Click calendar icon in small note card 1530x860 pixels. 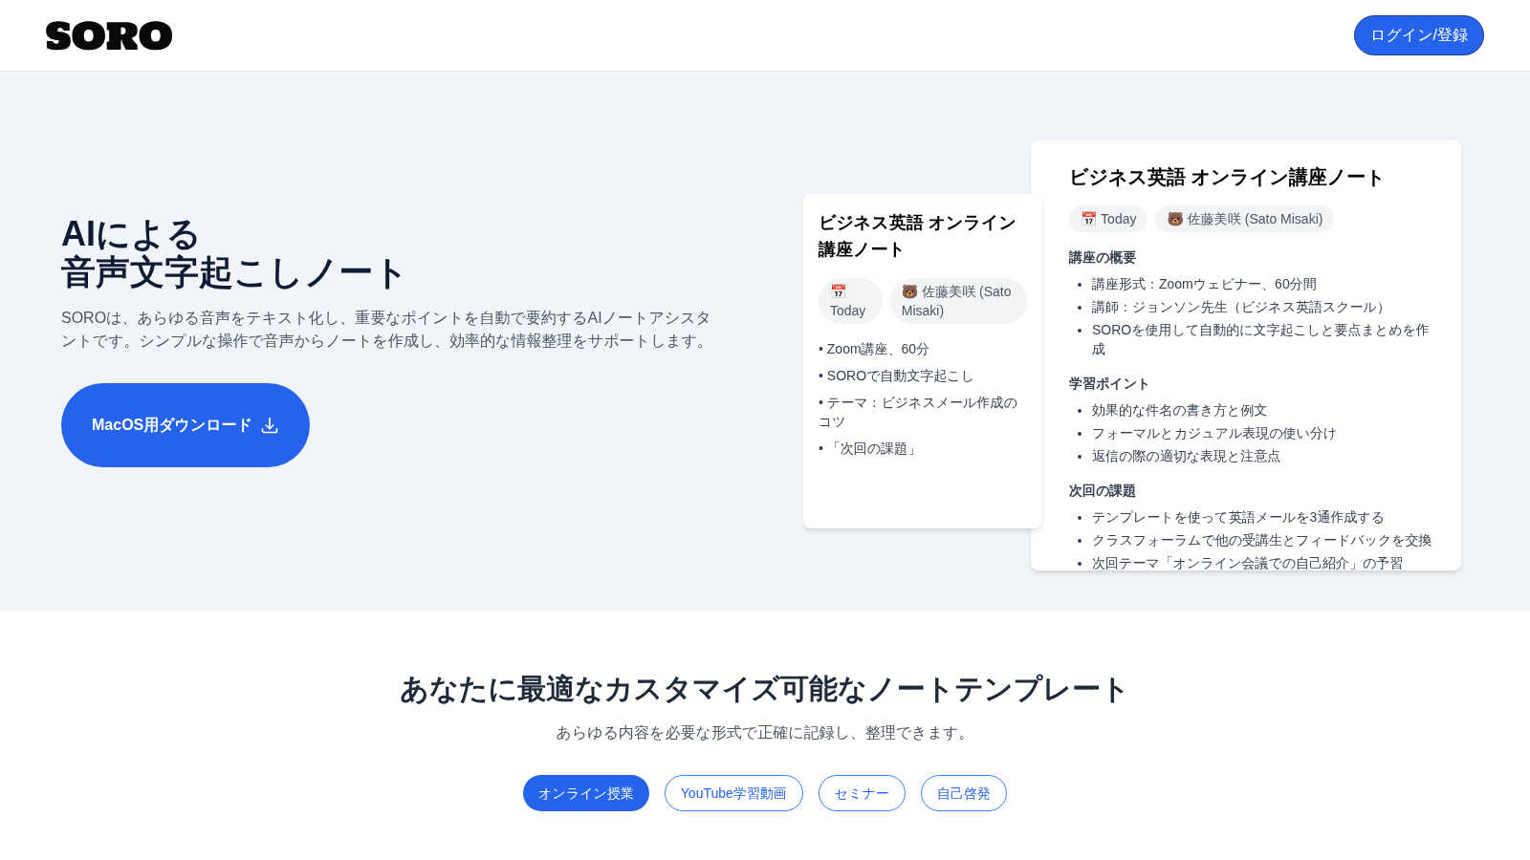coord(839,291)
